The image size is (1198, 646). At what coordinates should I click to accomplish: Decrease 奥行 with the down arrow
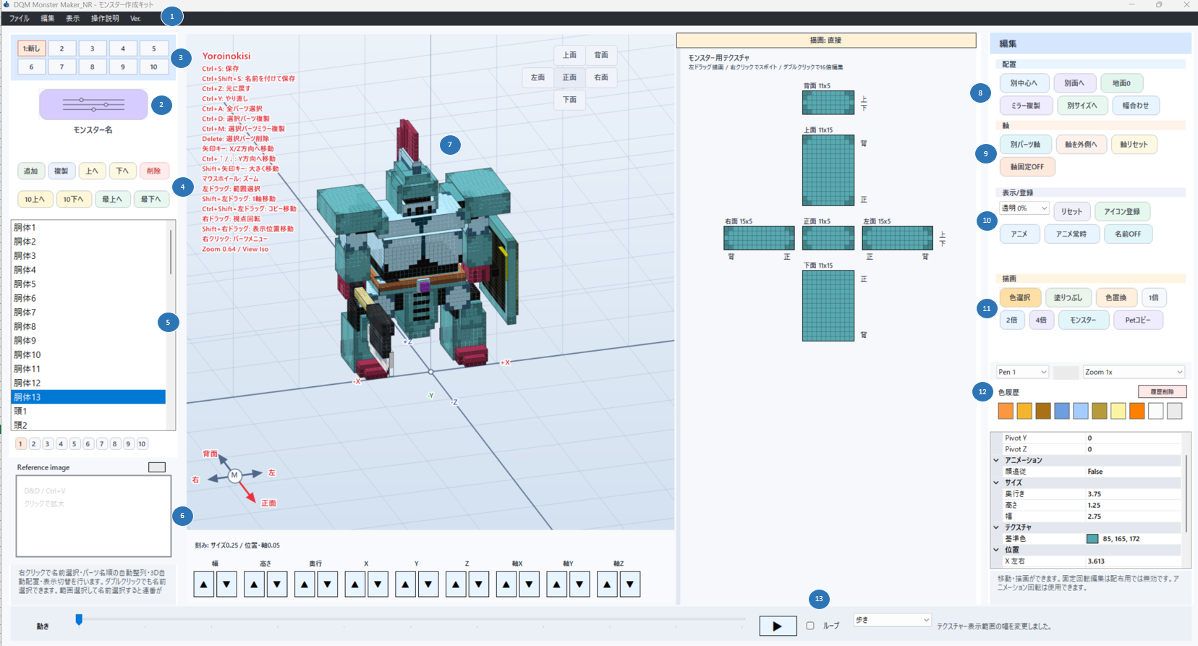pos(328,585)
